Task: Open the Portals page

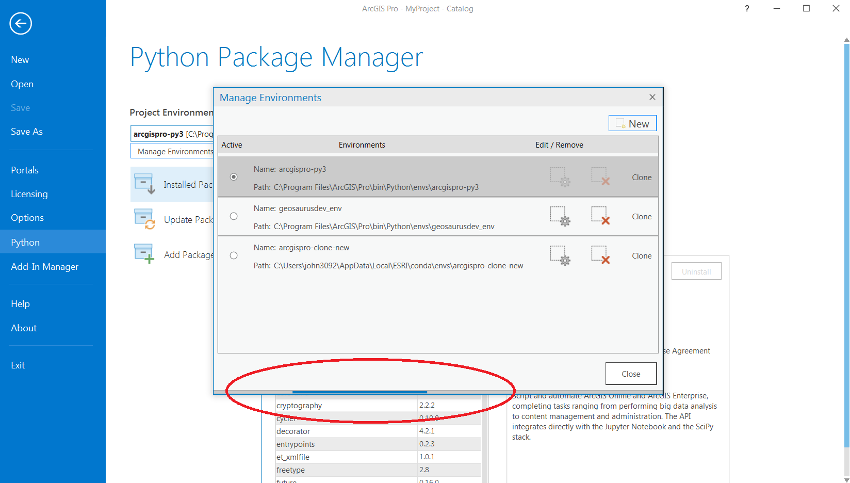Action: tap(25, 170)
